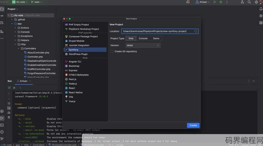Image resolution: width=263 pixels, height=146 pixels.
Task: Choose Vue.js generator
Action: tap(85, 101)
